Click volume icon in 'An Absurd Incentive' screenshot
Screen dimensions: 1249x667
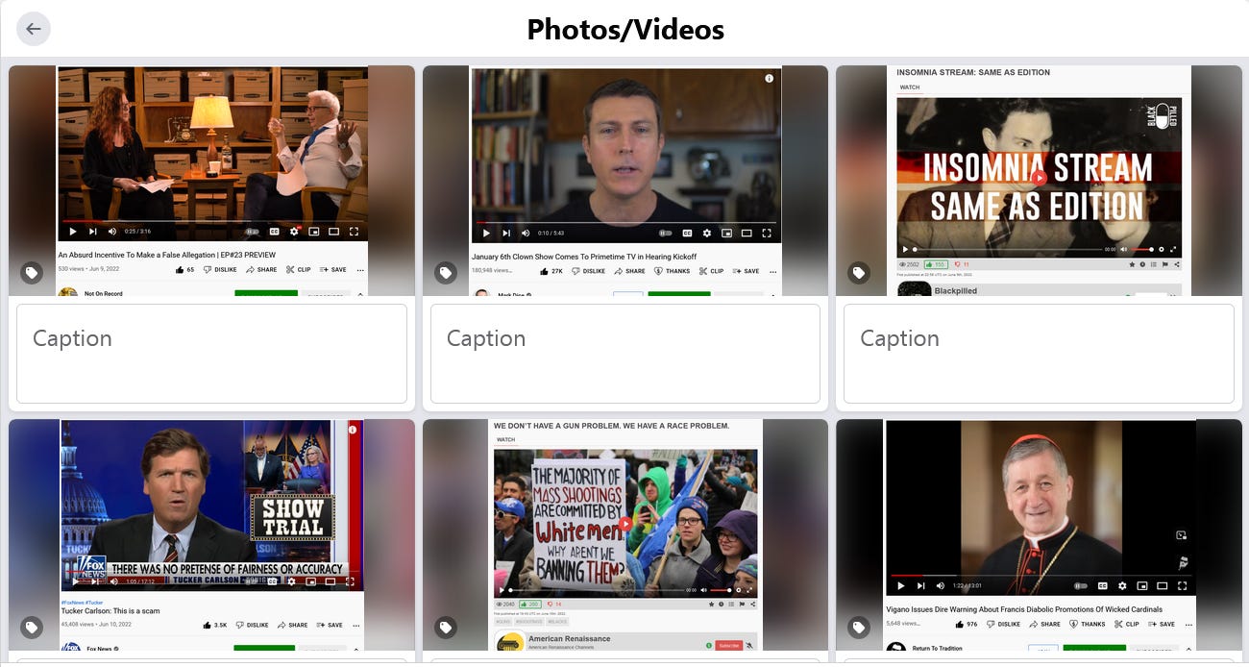tap(112, 232)
